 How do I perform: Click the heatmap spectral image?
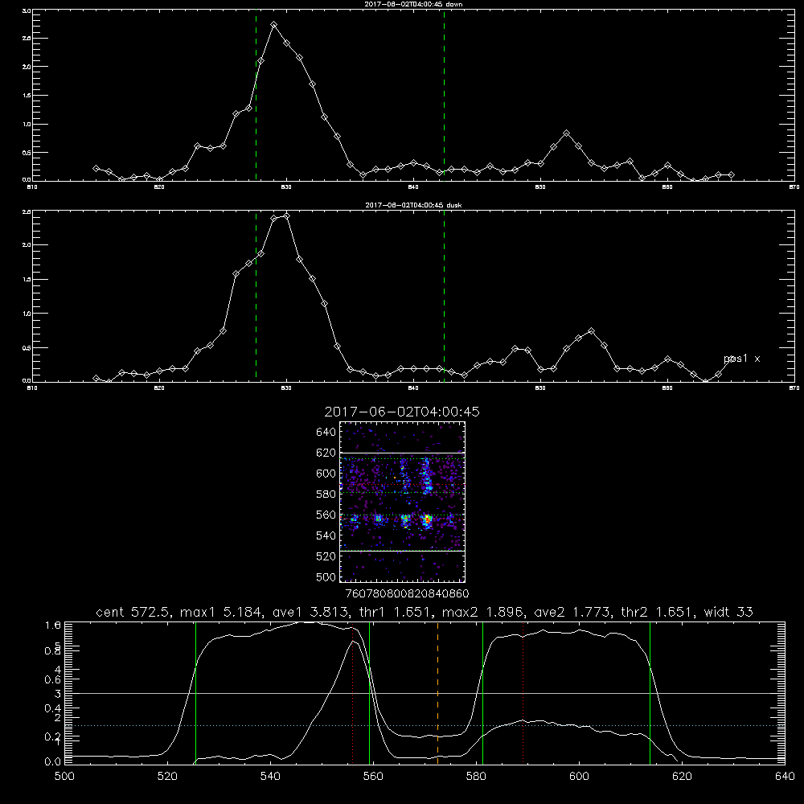pyautogui.click(x=402, y=502)
